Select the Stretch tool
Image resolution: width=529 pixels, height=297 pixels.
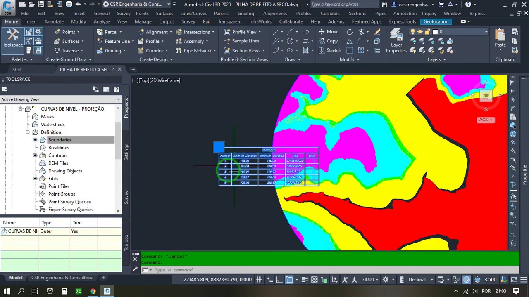330,50
